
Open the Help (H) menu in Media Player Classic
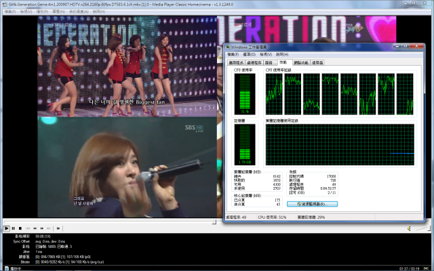click(99, 12)
